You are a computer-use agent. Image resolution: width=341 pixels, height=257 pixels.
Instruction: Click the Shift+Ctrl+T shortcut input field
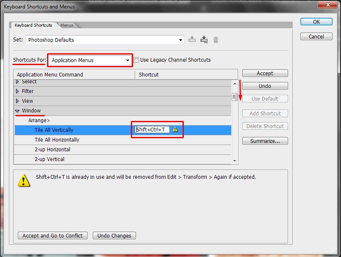click(x=152, y=130)
